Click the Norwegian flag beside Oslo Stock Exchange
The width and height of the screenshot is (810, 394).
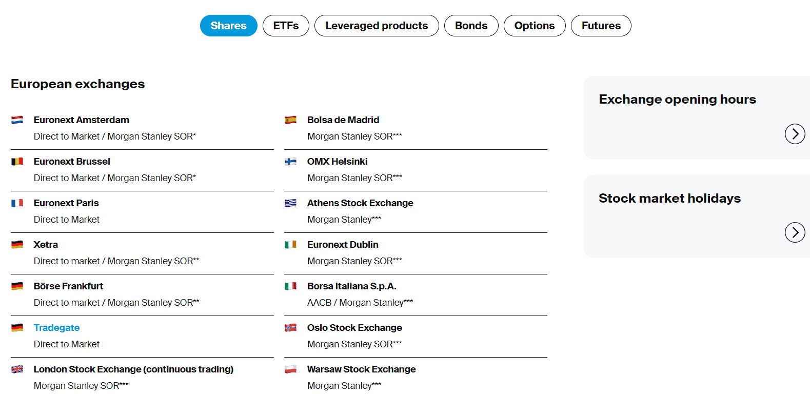point(290,328)
